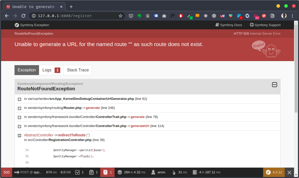
Task: Open the Twig render time panel
Action: (179, 172)
